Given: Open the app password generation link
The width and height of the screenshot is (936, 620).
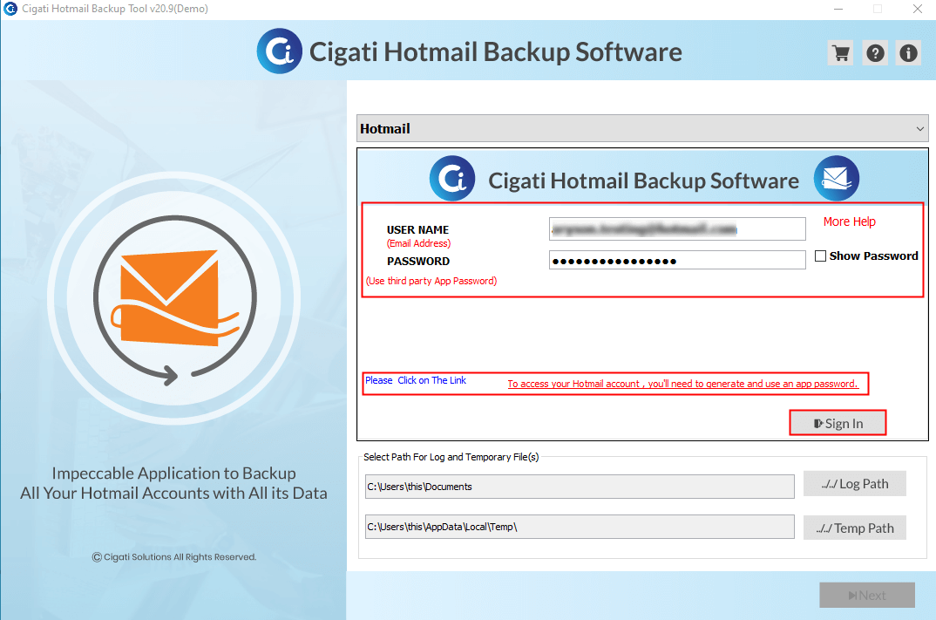Looking at the screenshot, I should (x=682, y=384).
